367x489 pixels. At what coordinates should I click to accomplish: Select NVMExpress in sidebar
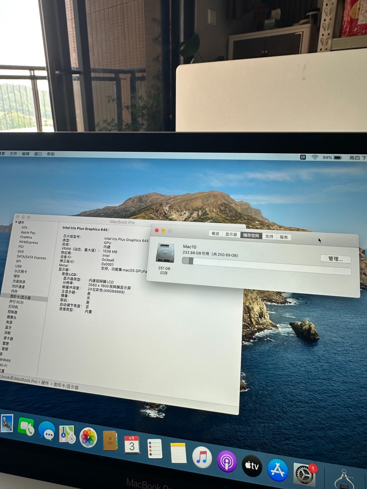point(29,242)
